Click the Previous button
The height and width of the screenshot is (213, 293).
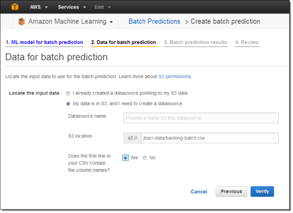(x=231, y=191)
